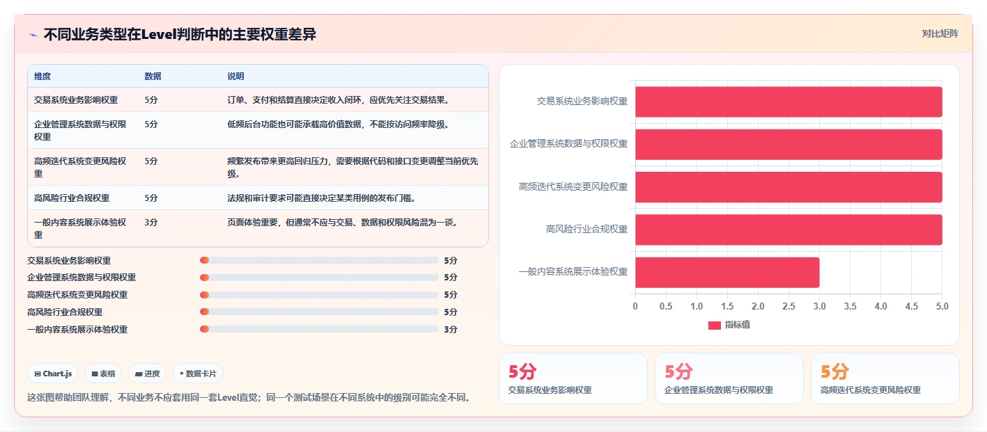Click progress bar for 企业管理系统数据与权限权重
This screenshot has width=987, height=432.
tap(319, 278)
